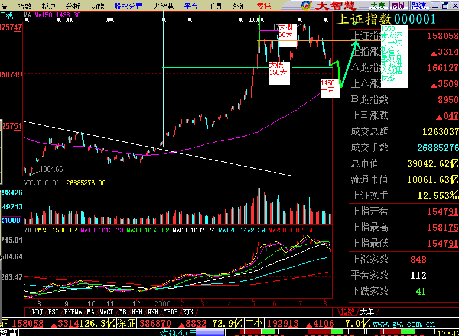Switch to the 大单 side panel tab

point(367,312)
